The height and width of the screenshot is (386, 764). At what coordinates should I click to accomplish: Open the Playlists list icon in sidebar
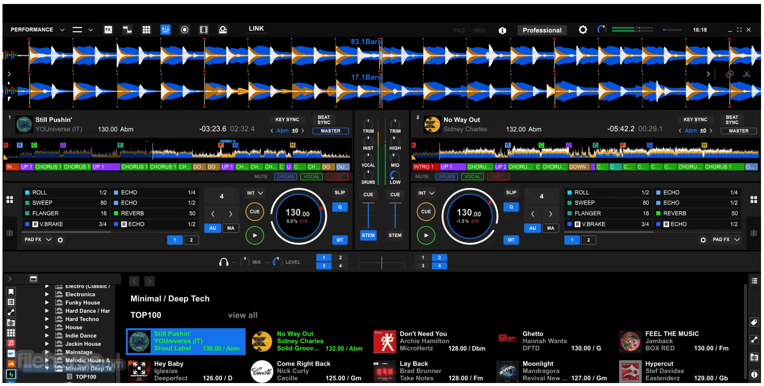point(11,302)
